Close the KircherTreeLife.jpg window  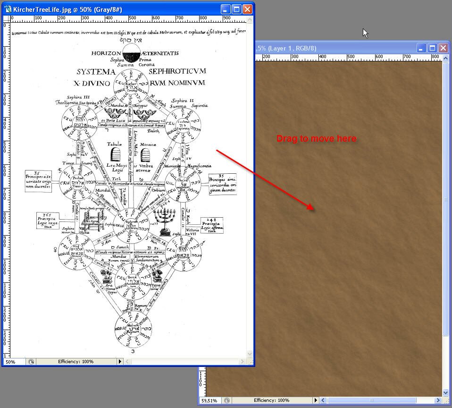pos(247,9)
